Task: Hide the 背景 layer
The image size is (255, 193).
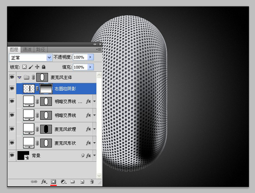Action: point(12,155)
